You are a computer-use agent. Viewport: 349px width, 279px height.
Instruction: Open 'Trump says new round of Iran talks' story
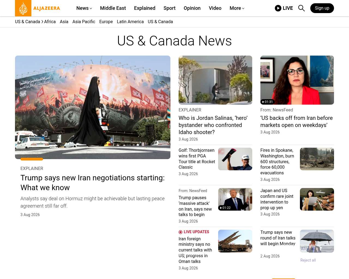click(278, 238)
